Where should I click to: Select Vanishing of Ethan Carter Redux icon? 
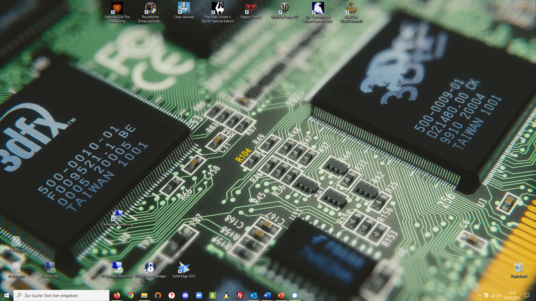tap(318, 13)
